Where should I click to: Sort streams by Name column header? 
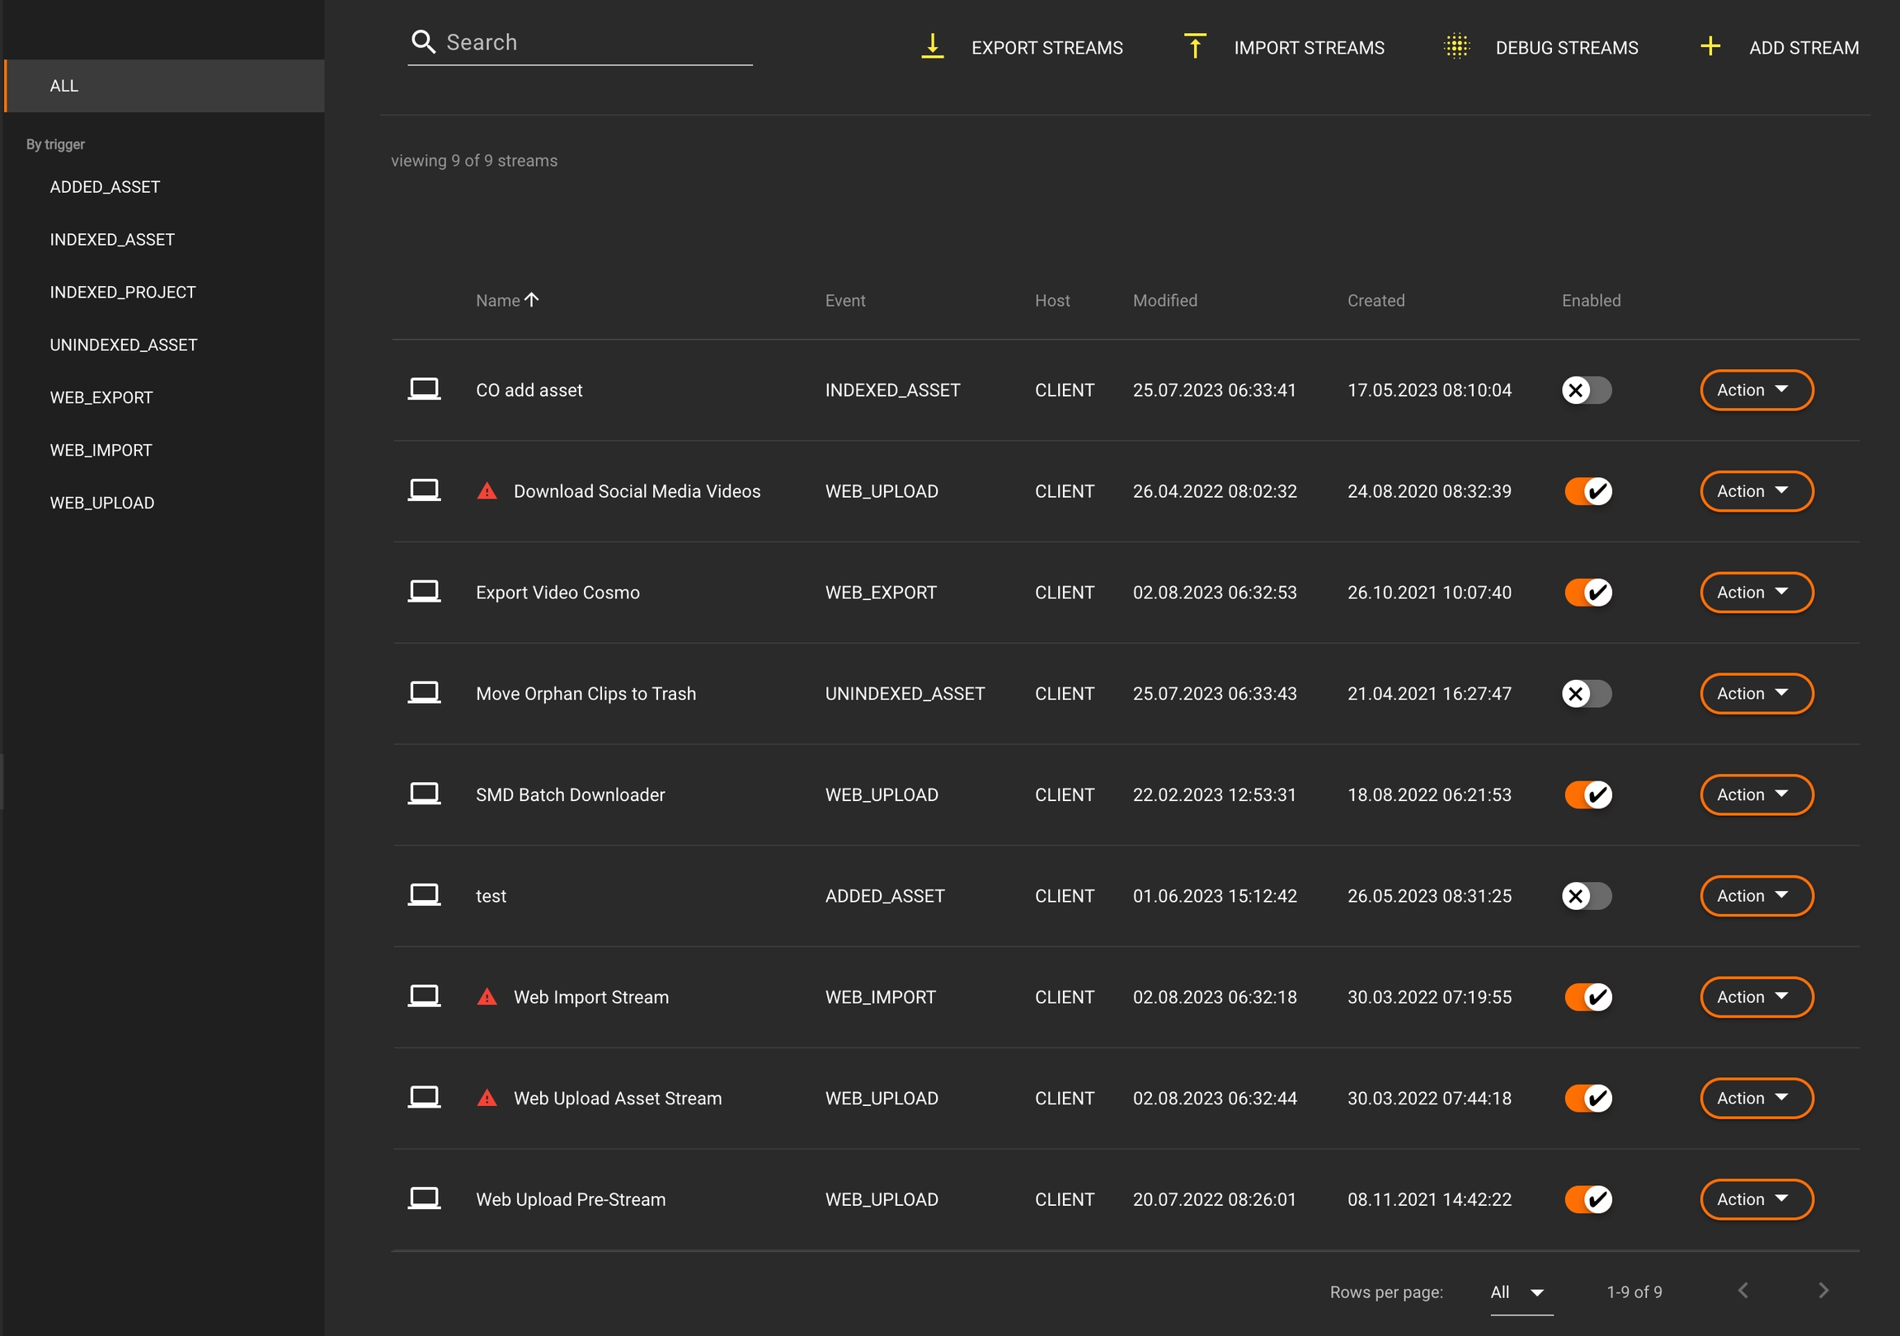(x=498, y=300)
